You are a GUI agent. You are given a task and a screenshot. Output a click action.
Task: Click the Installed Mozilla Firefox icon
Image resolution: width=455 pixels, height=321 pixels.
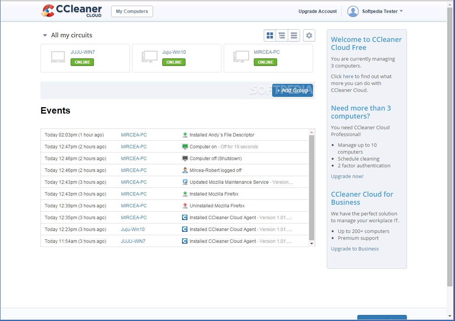pyautogui.click(x=185, y=194)
